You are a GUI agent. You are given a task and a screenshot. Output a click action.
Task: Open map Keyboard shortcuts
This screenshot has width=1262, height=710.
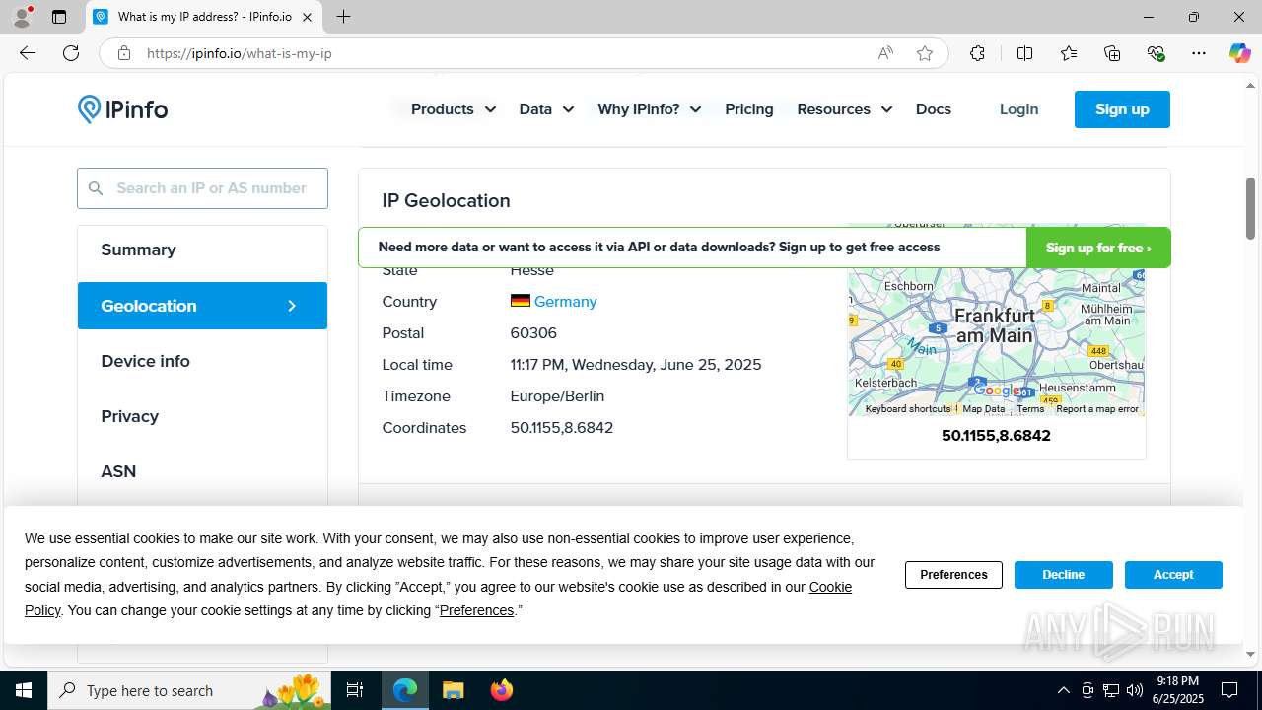[907, 409]
